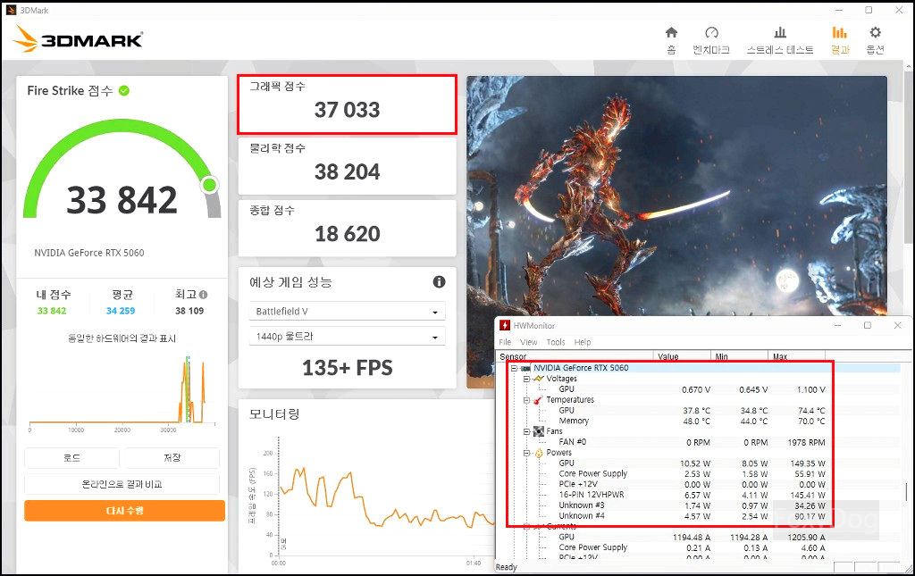Click the green validation check beside Fire Strike
The height and width of the screenshot is (576, 915).
click(x=123, y=90)
